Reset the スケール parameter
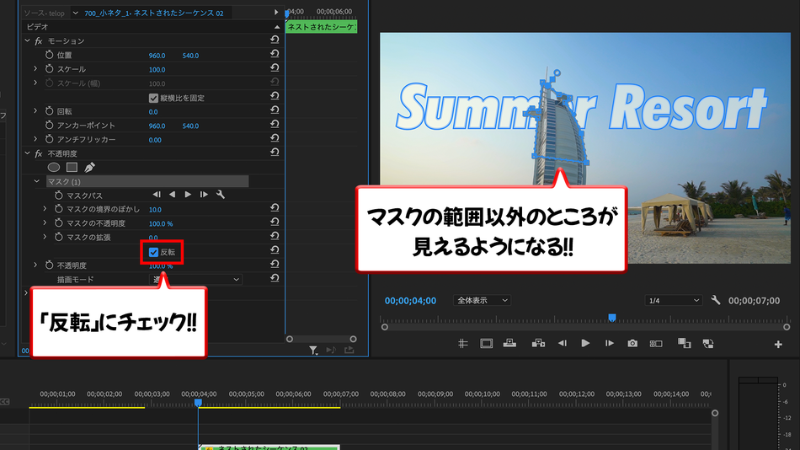 [275, 68]
